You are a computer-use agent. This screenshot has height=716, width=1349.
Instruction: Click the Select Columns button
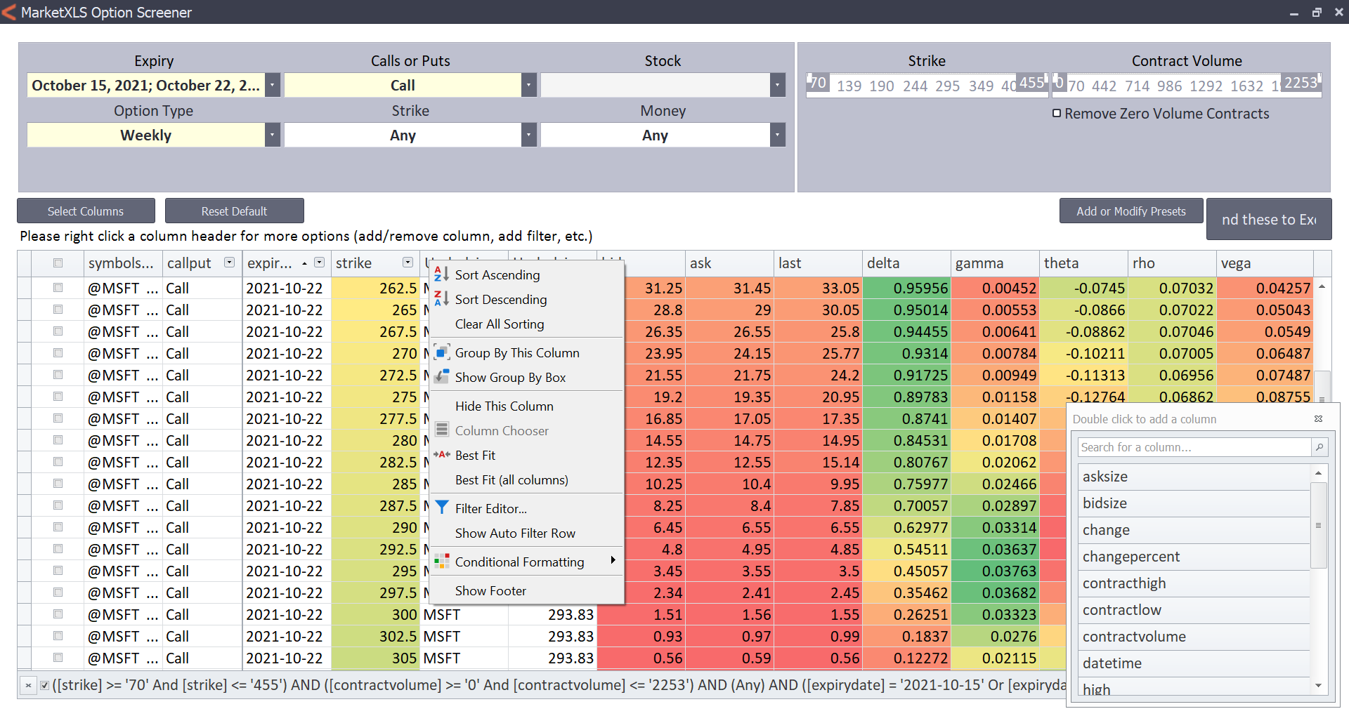pyautogui.click(x=85, y=211)
